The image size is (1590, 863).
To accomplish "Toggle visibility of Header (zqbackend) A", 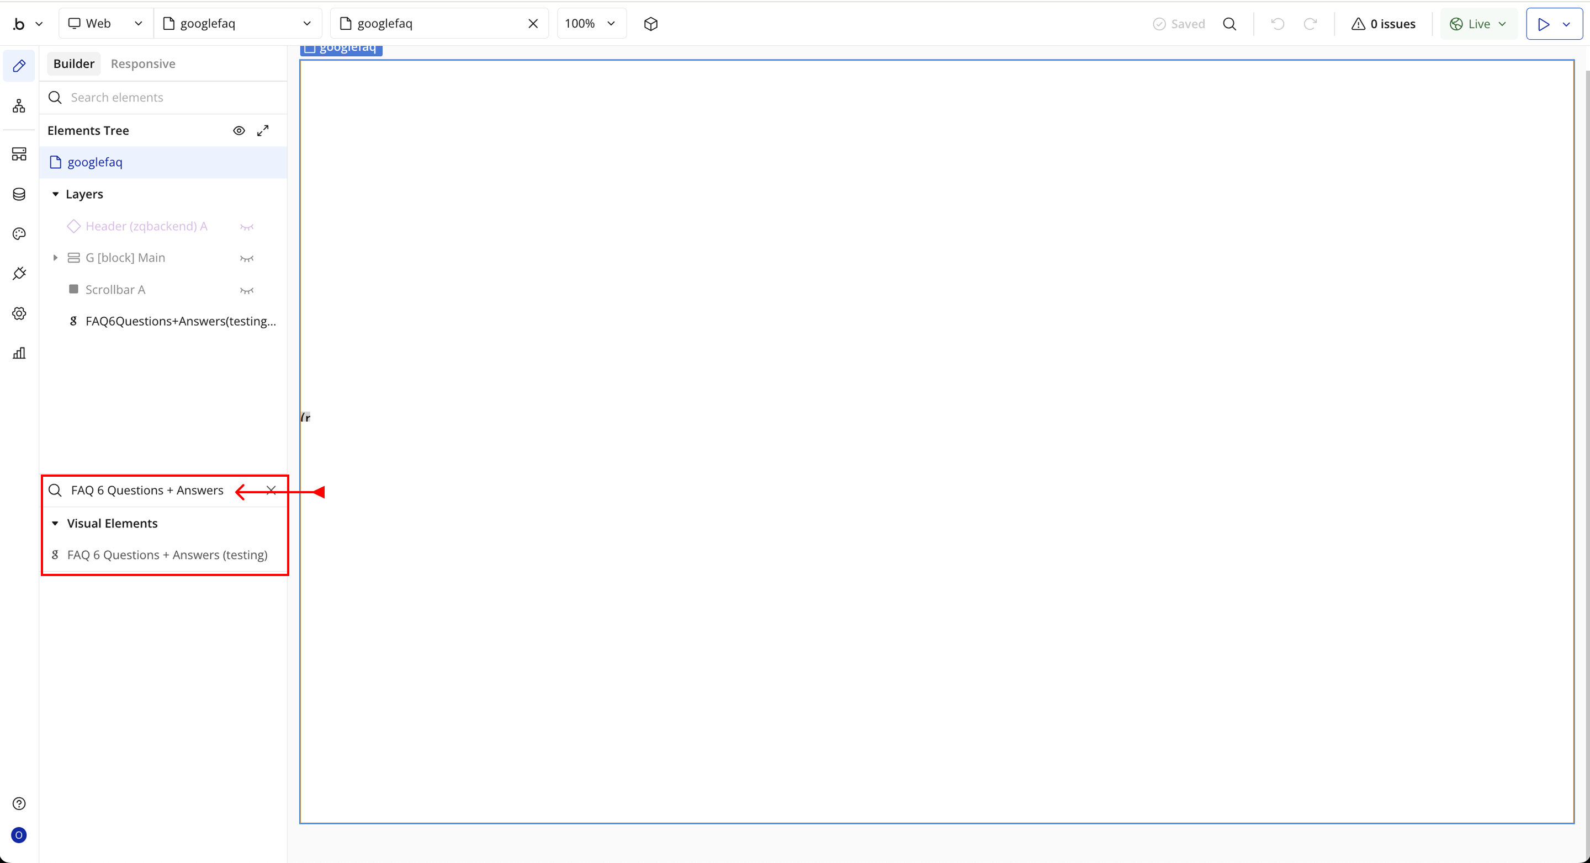I will (247, 226).
